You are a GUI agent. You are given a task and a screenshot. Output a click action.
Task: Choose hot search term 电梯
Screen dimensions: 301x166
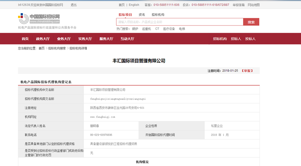182,29
